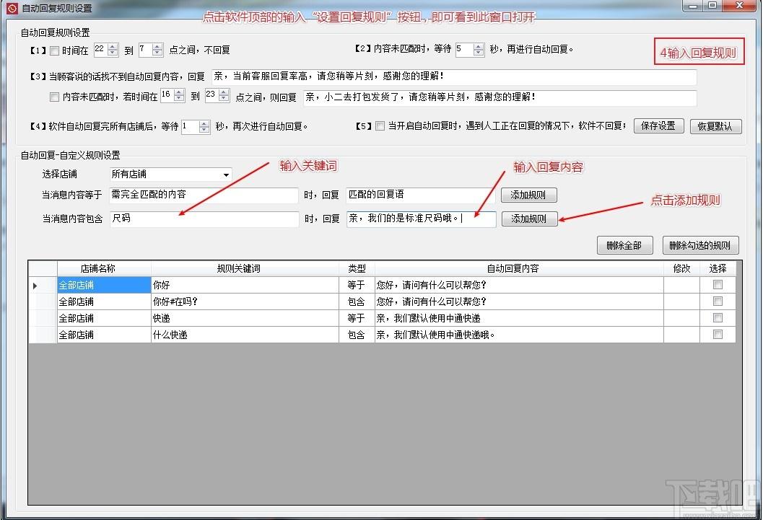Close the 自动回复规则设置 window
The image size is (763, 520).
tap(739, 6)
